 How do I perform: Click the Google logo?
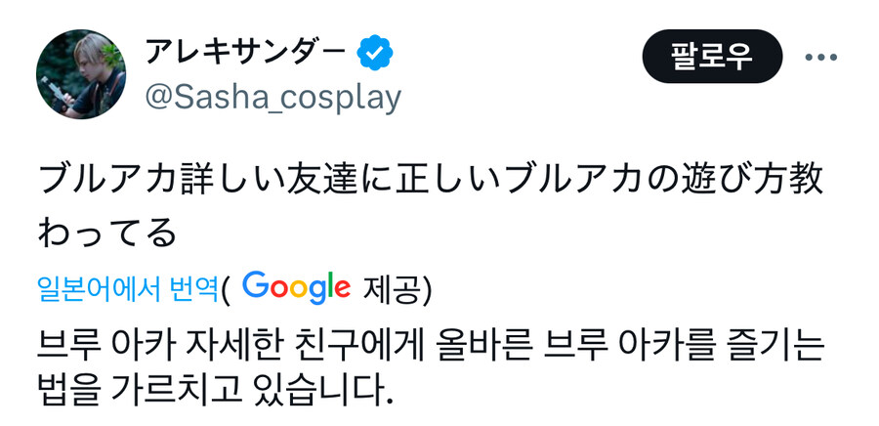[295, 287]
